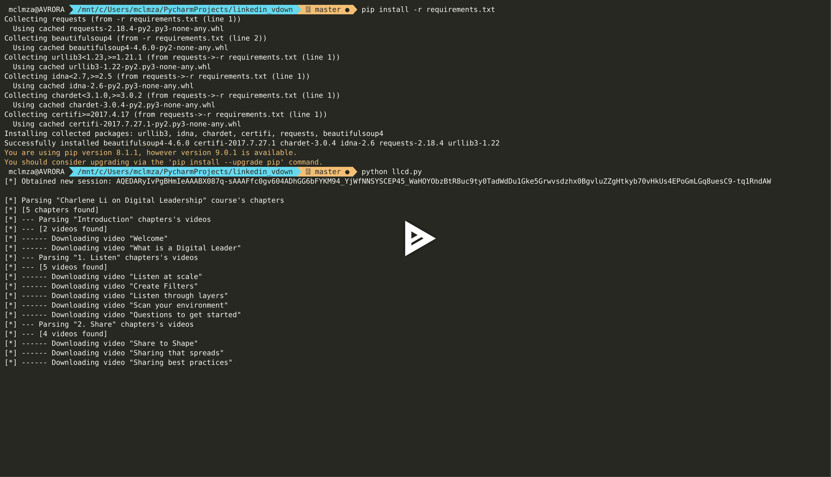Click 'mclmza@AVRORA' in the second prompt
Viewport: 831px width, 477px height.
36,172
